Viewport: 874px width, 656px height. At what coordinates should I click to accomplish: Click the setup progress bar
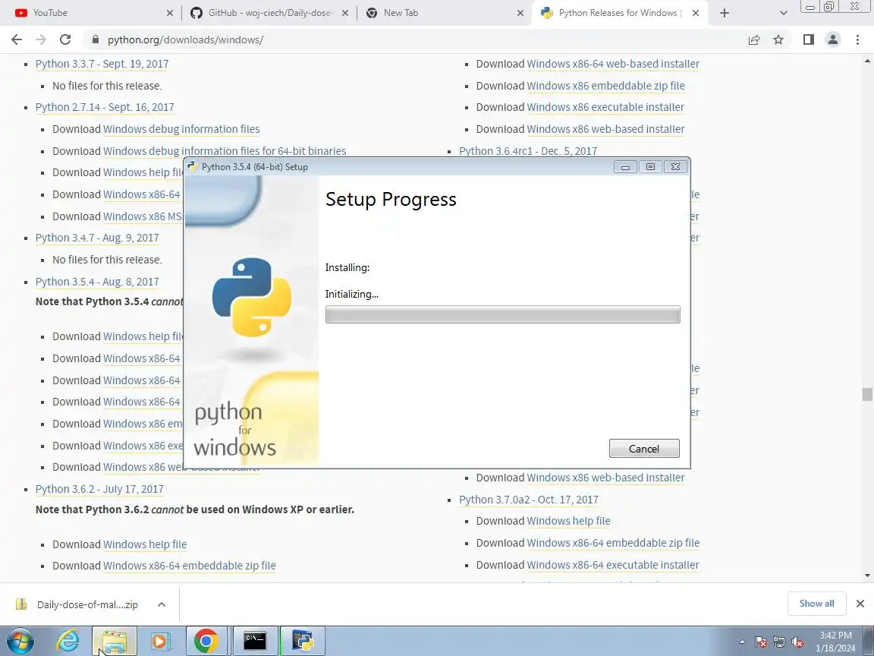[x=502, y=314]
